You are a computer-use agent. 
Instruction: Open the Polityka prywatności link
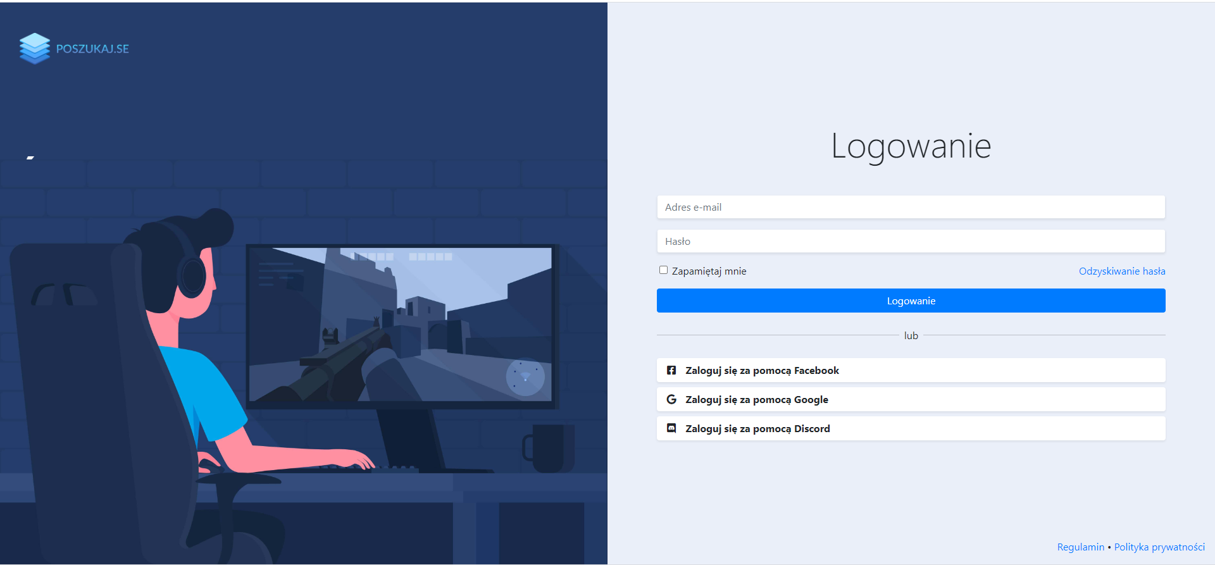pos(1159,547)
